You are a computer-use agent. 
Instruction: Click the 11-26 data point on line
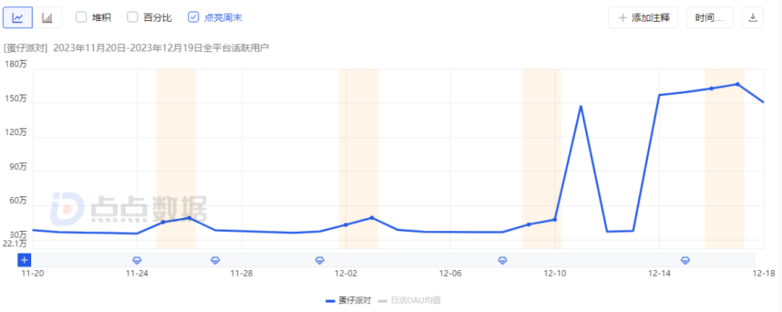[x=189, y=217]
